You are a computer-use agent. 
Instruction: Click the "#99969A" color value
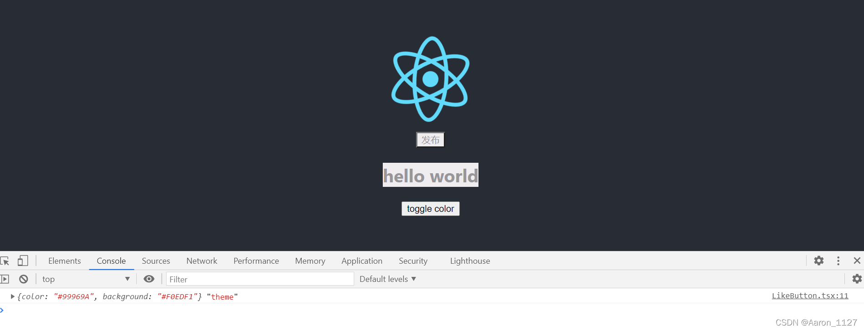[74, 297]
